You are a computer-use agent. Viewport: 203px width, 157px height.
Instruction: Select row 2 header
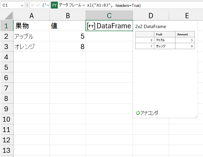[x=7, y=36]
